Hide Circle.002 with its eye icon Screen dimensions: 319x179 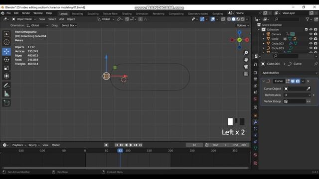click(311, 43)
